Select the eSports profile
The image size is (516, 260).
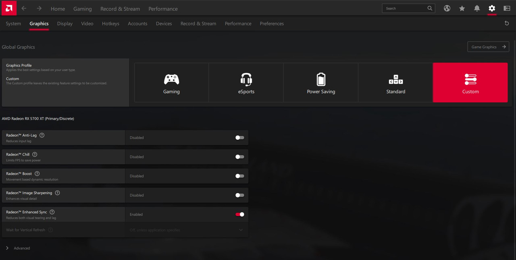(246, 83)
